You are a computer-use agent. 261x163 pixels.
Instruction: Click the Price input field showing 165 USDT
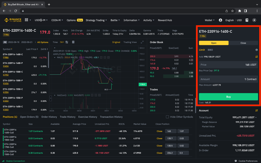(228, 65)
